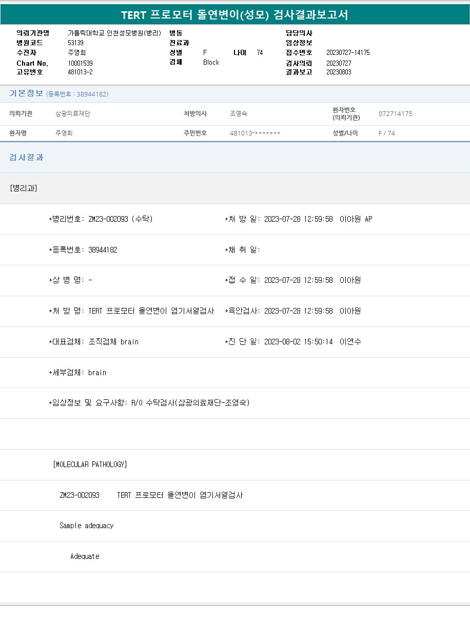Click the [병리과] department row
Image resolution: width=470 pixels, height=638 pixels.
(24, 188)
